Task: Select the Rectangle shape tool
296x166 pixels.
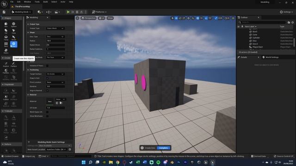Action: point(6,44)
